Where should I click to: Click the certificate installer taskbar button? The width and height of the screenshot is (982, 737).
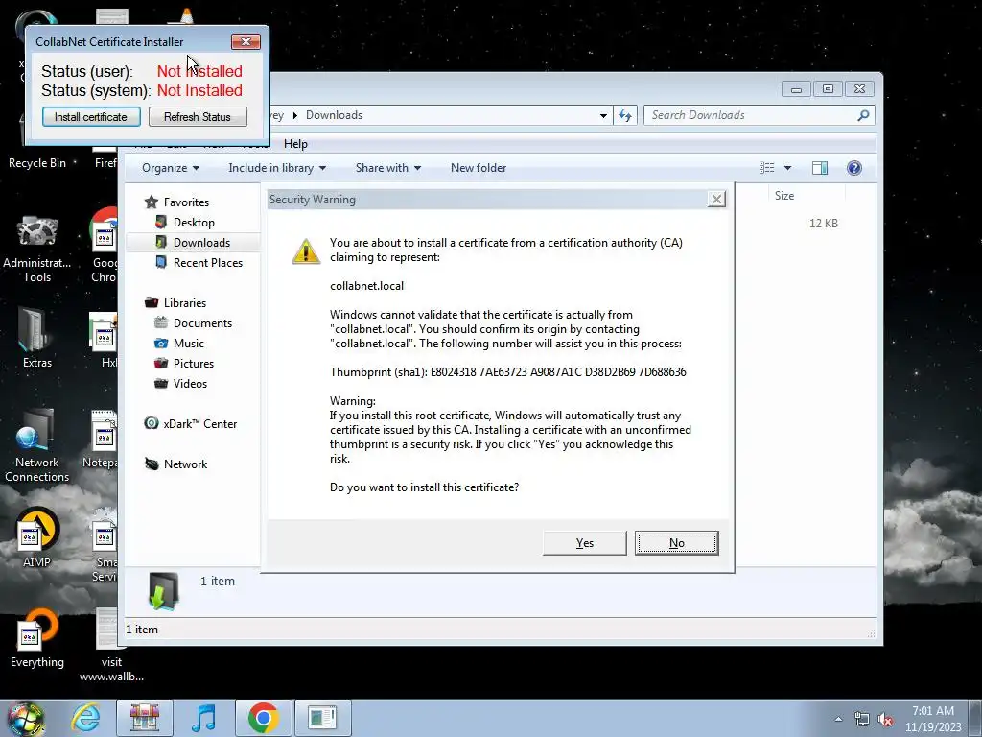point(322,718)
